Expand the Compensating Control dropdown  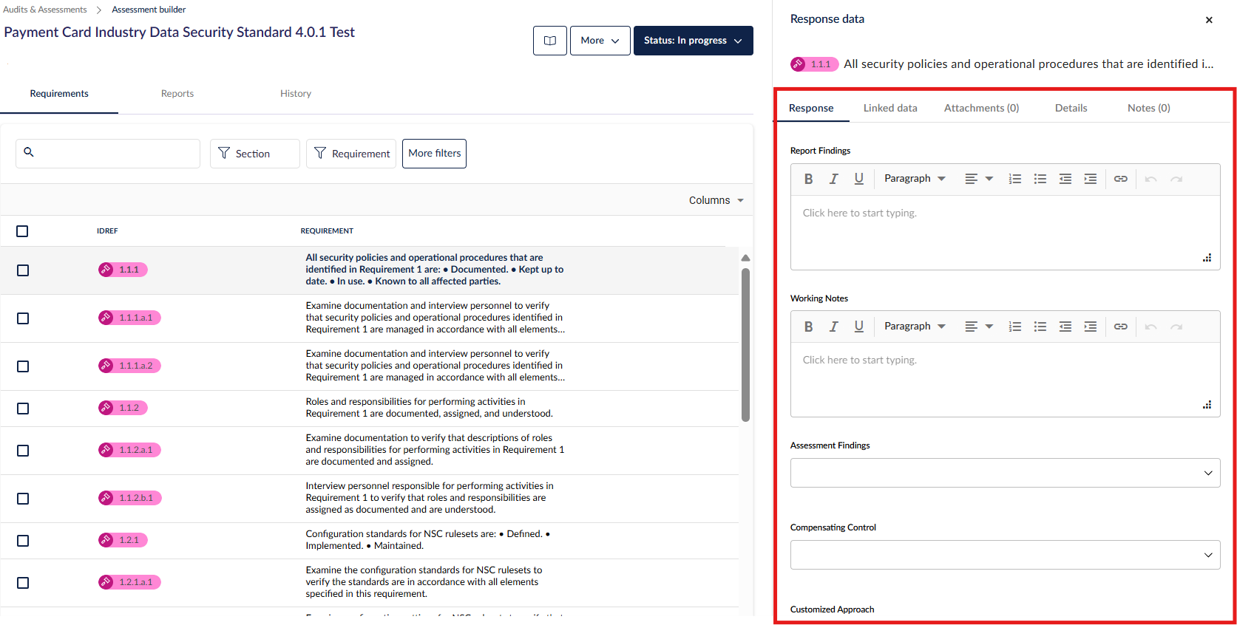tap(1005, 555)
